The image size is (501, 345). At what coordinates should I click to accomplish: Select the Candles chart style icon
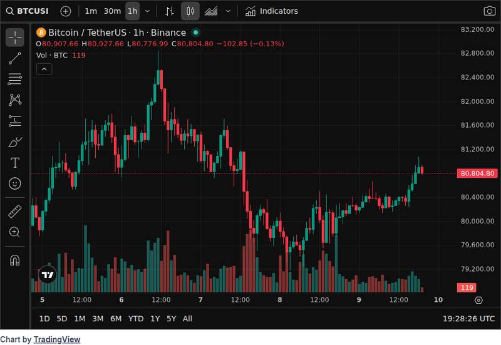pos(190,11)
